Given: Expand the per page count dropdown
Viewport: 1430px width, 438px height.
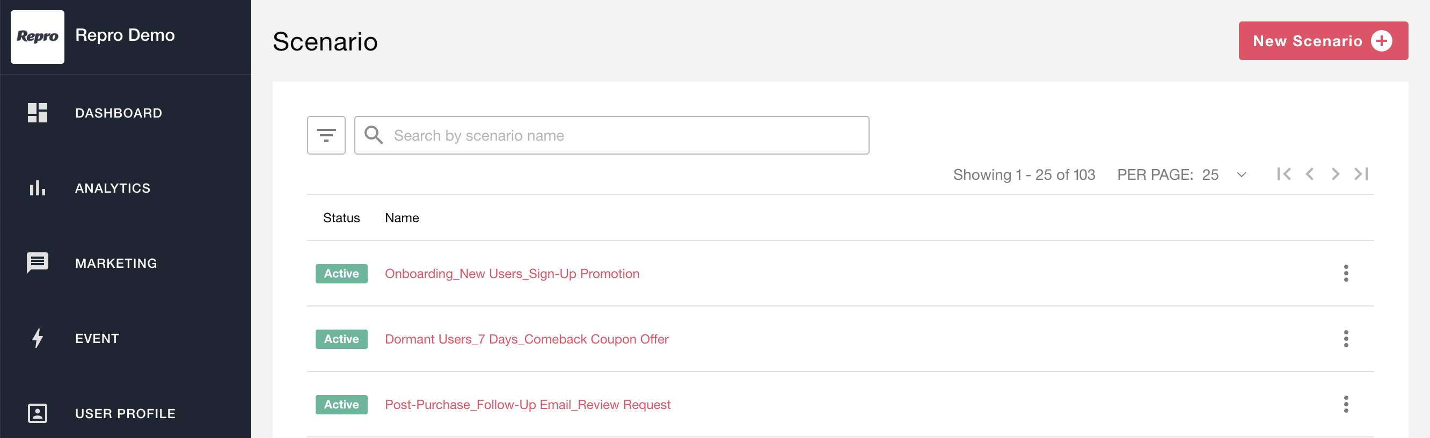Looking at the screenshot, I should coord(1241,175).
